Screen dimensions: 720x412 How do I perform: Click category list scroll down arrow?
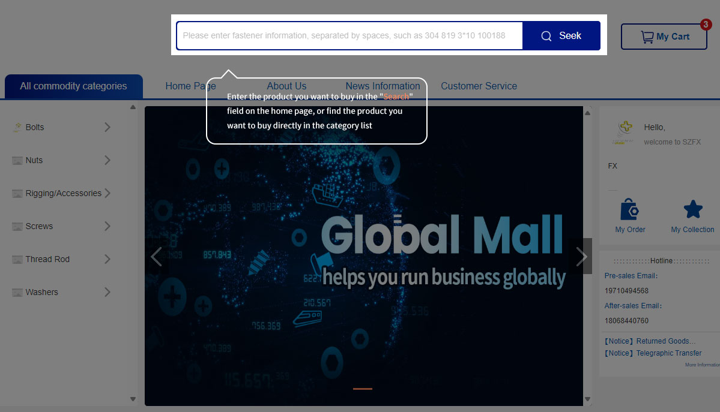pyautogui.click(x=133, y=399)
